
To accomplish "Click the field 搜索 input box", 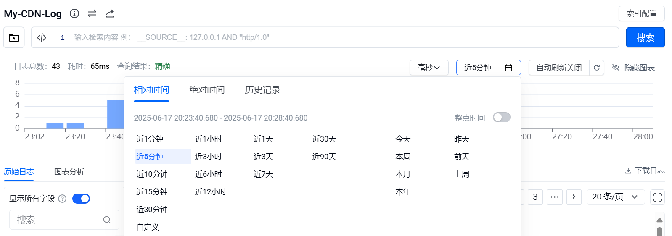I will (x=59, y=220).
